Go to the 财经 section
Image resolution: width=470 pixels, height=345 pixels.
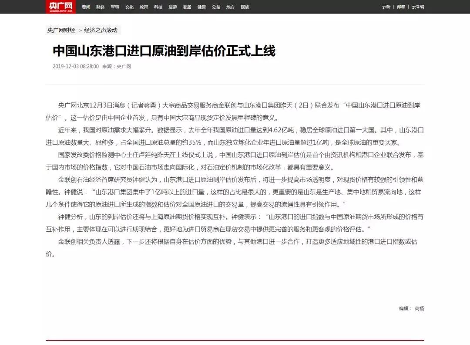pos(101,7)
